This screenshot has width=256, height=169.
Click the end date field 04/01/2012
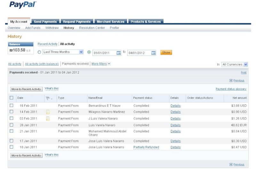click(142, 53)
